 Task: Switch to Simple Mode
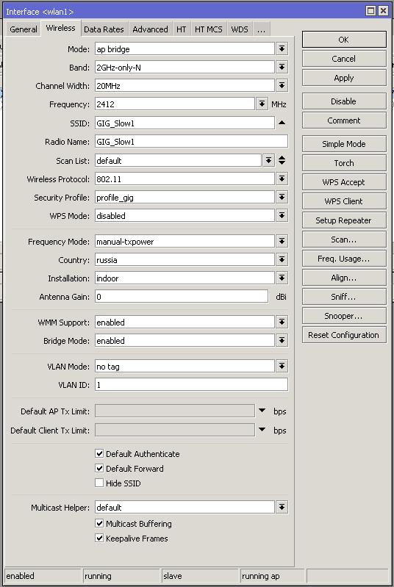(344, 144)
